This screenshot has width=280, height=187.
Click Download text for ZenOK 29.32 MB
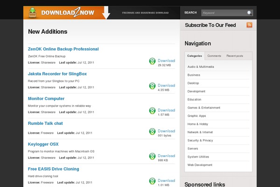tap(166, 61)
